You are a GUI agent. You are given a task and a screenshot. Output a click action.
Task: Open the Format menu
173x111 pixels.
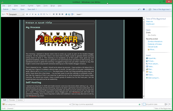(x=31, y=6)
